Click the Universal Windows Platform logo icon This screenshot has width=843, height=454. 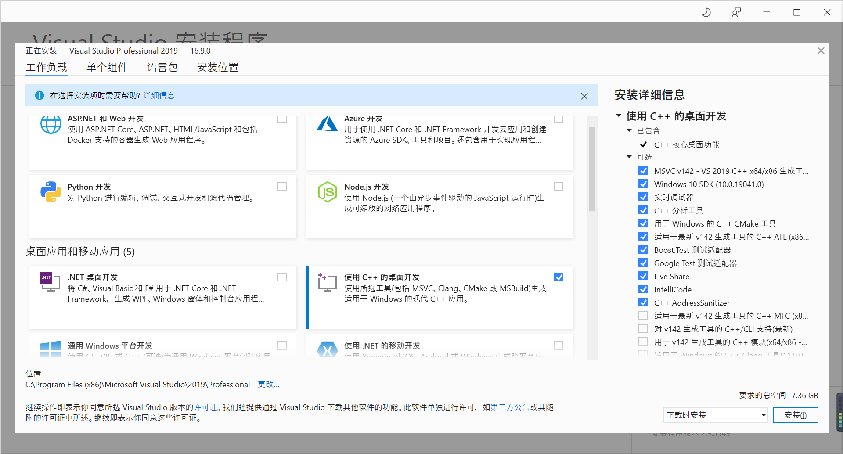51,349
